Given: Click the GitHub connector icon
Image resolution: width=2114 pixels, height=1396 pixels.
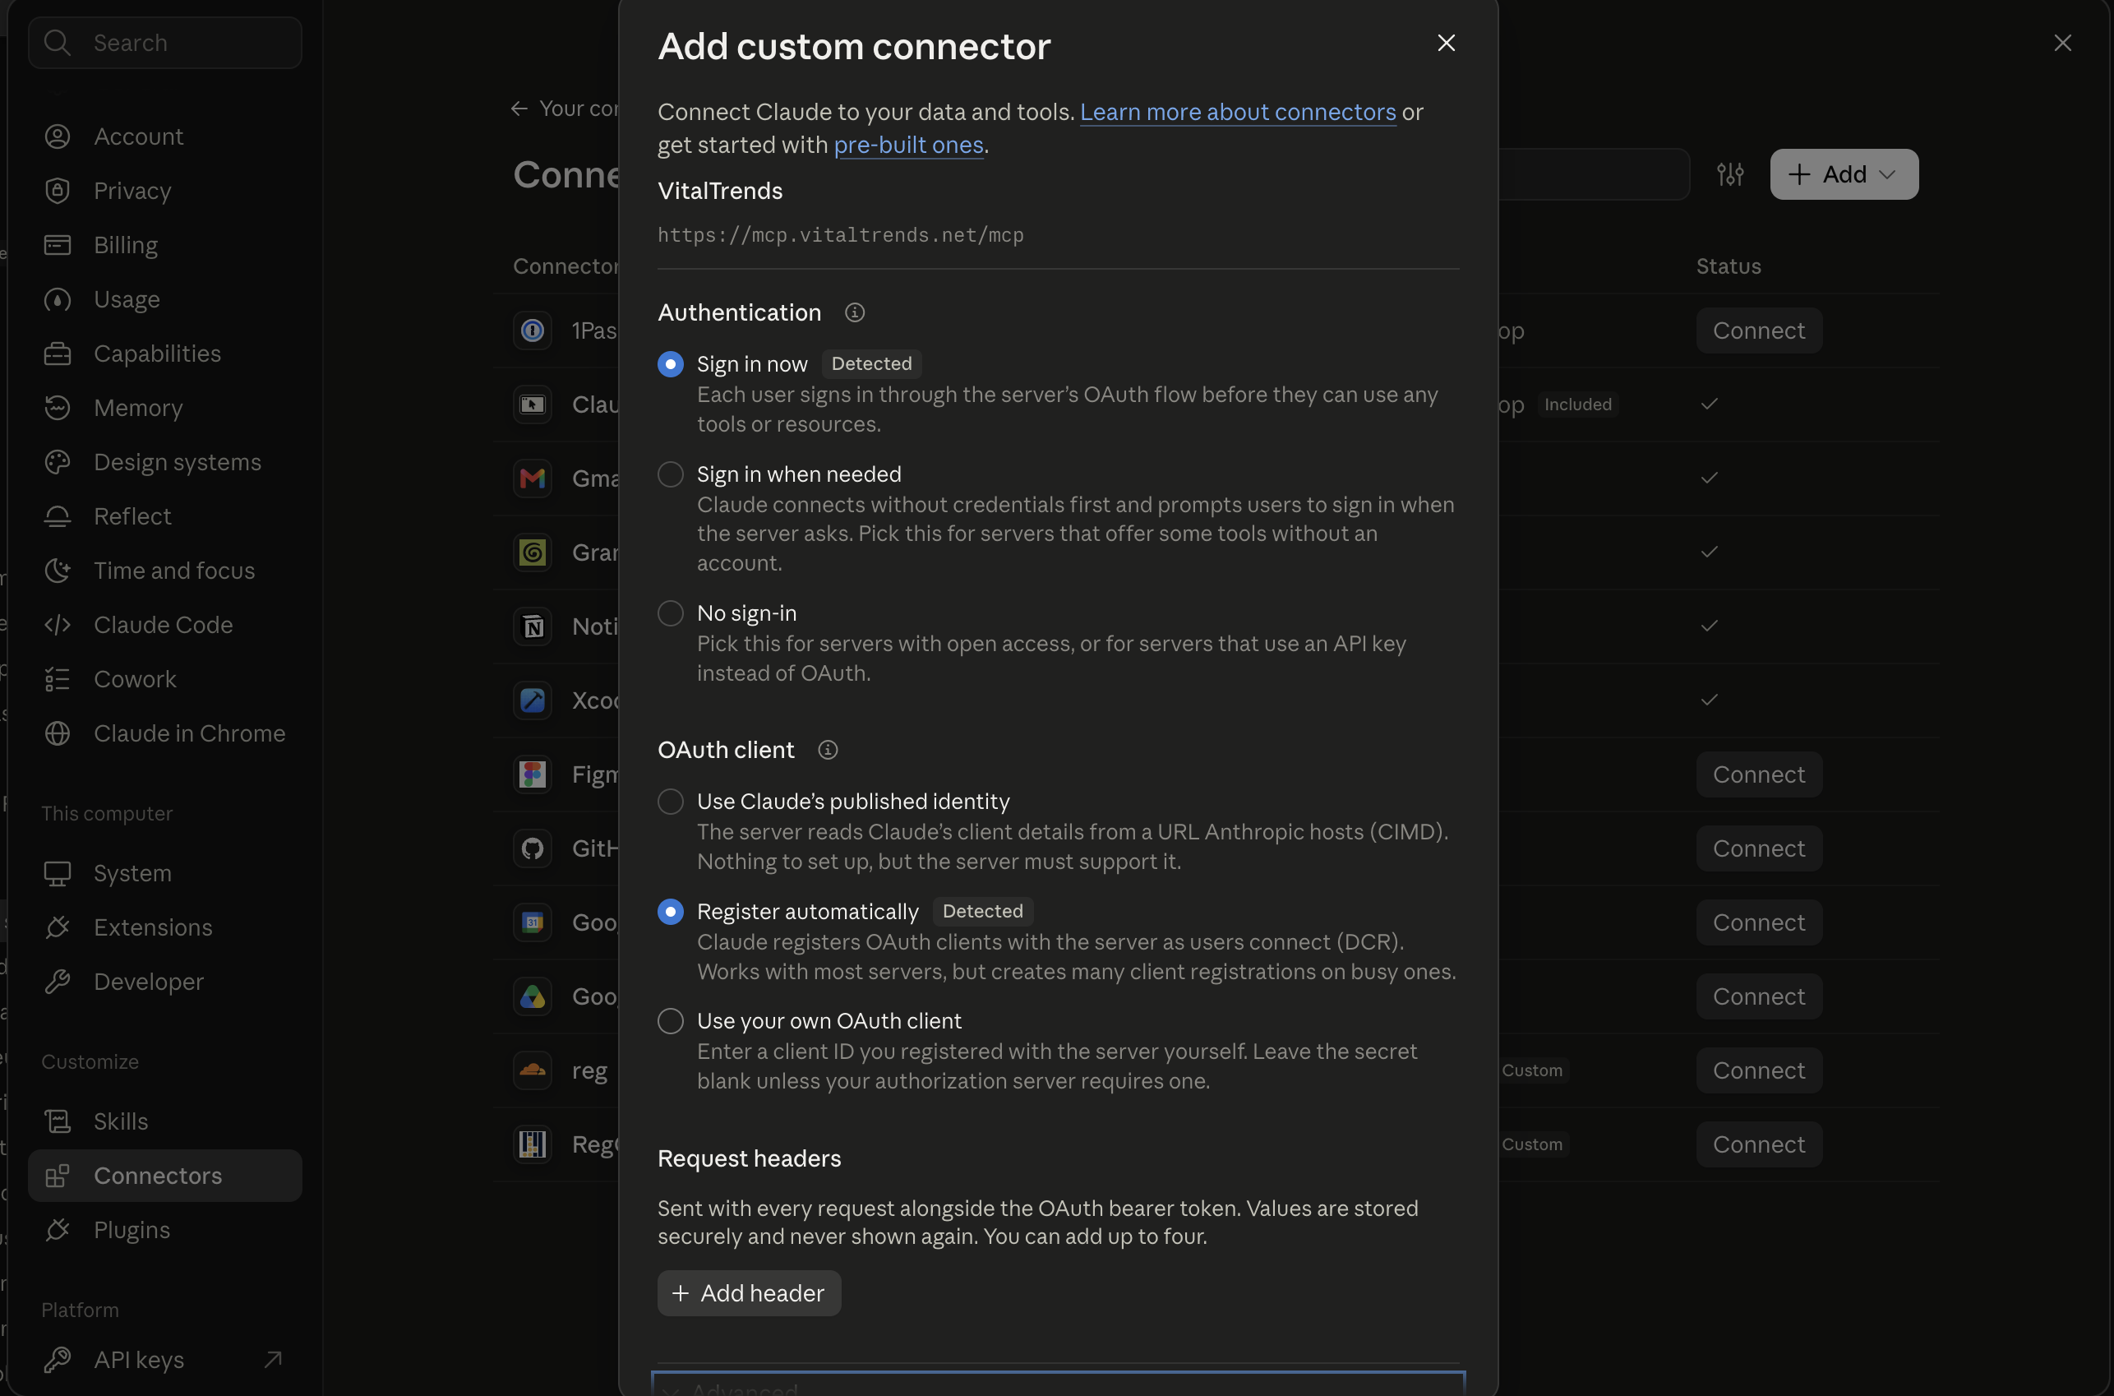Looking at the screenshot, I should point(533,848).
